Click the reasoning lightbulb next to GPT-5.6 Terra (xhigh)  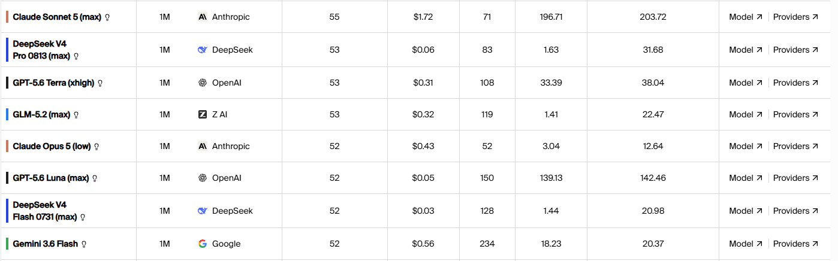(x=100, y=83)
